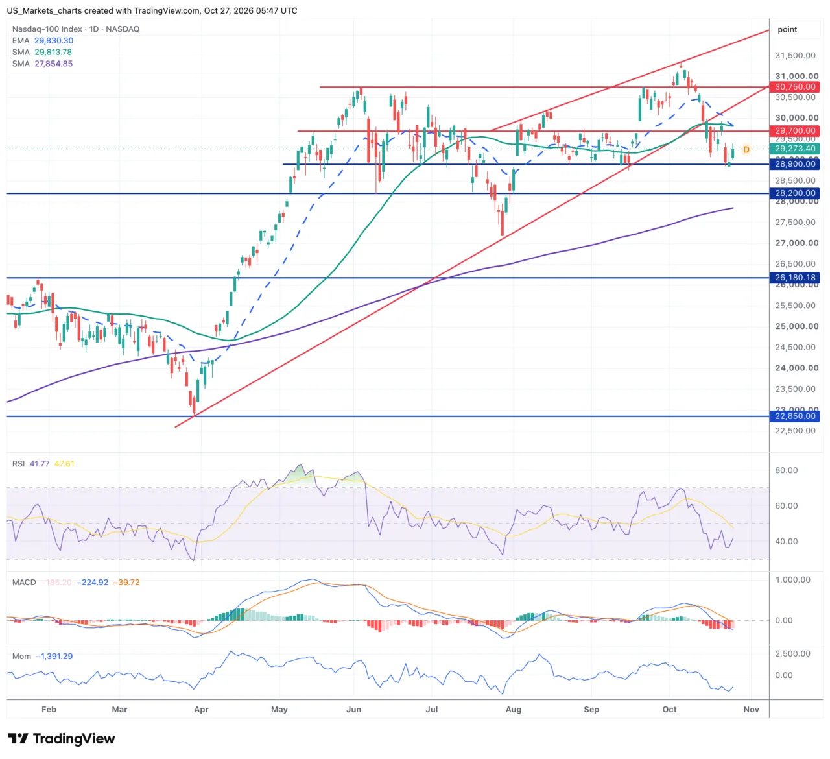Screen dimensions: 830x759
Task: Click the Aug label on time axis
Action: pos(514,710)
